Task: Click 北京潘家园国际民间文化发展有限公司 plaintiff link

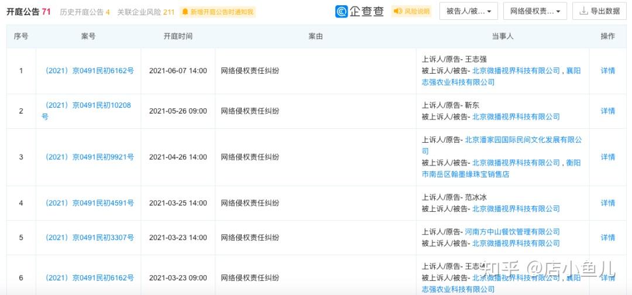Action: tap(523, 140)
